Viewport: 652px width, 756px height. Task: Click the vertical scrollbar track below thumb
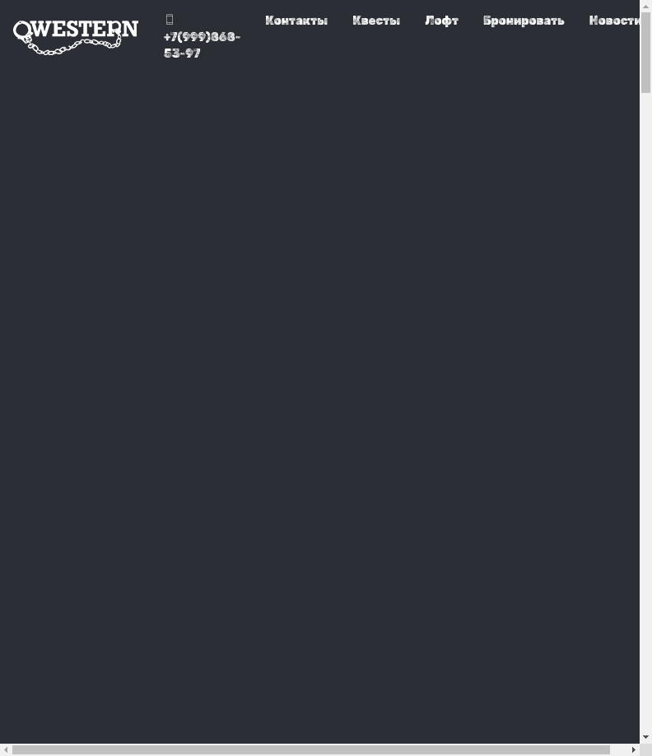(x=645, y=410)
